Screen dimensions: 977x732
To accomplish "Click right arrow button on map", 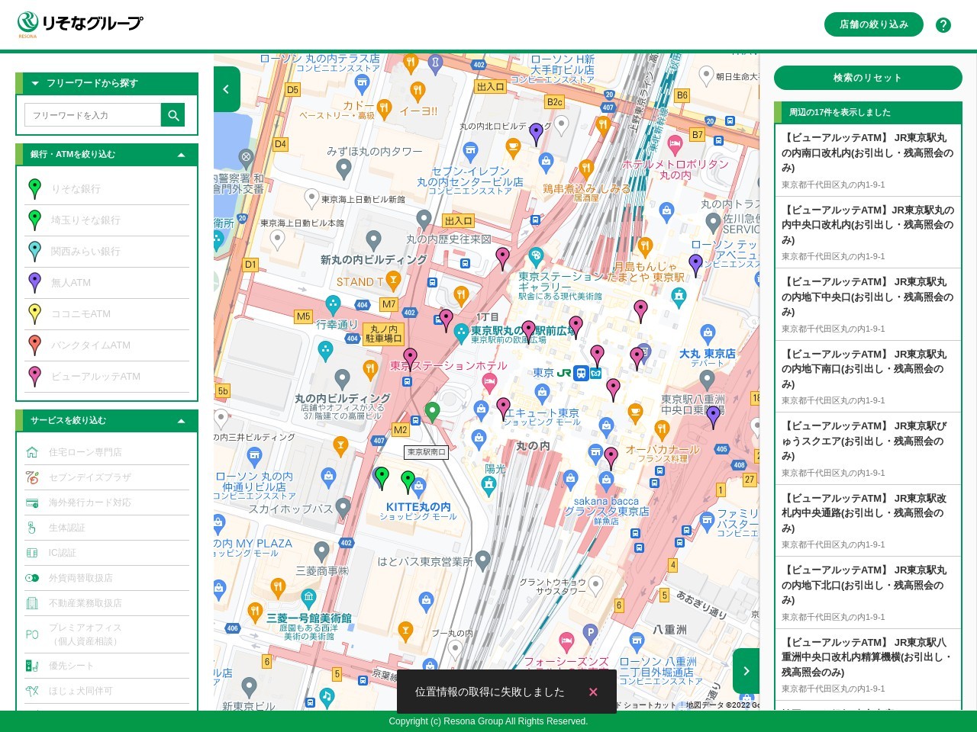I will [746, 671].
